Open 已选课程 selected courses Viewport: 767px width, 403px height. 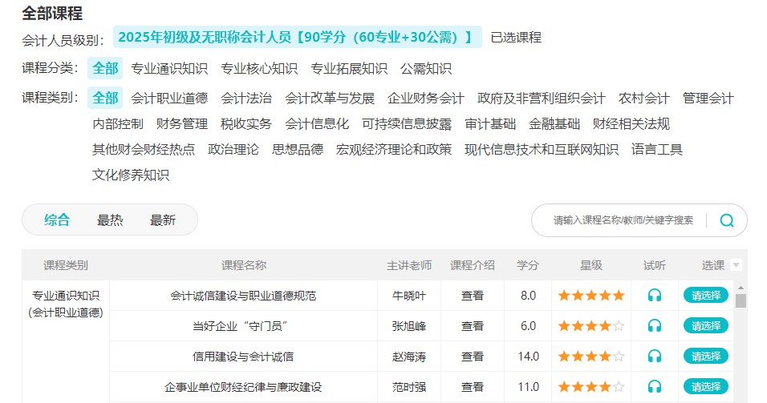click(516, 38)
